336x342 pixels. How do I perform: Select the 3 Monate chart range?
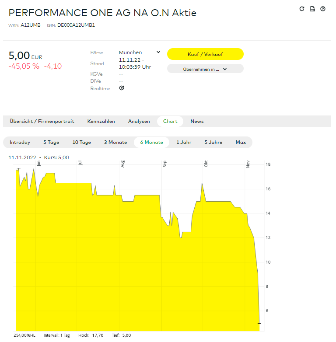point(115,142)
